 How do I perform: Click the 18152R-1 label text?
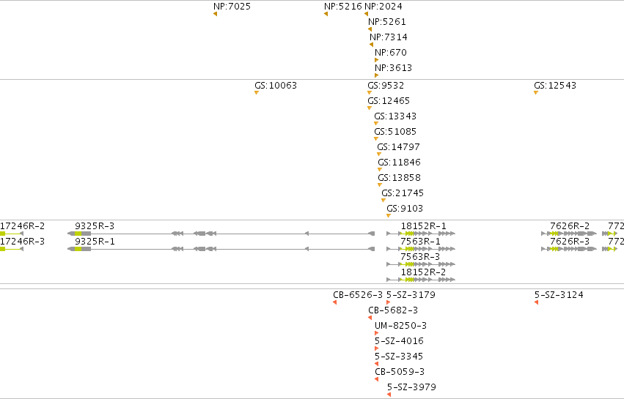423,226
